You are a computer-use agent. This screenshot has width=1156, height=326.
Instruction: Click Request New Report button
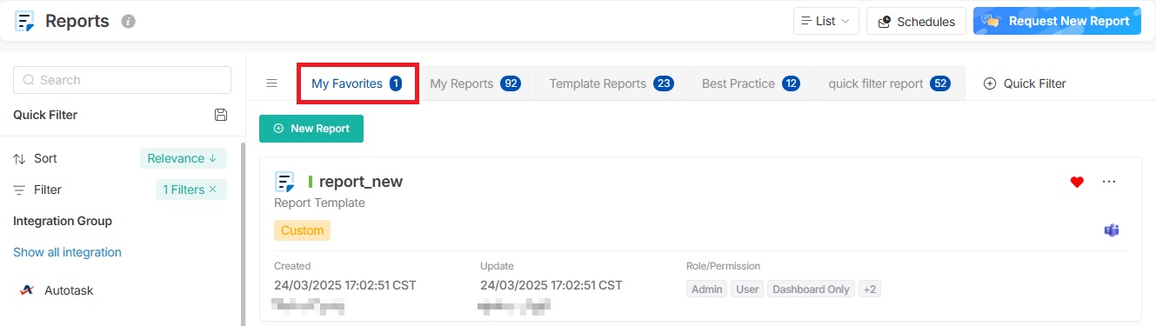[1057, 21]
